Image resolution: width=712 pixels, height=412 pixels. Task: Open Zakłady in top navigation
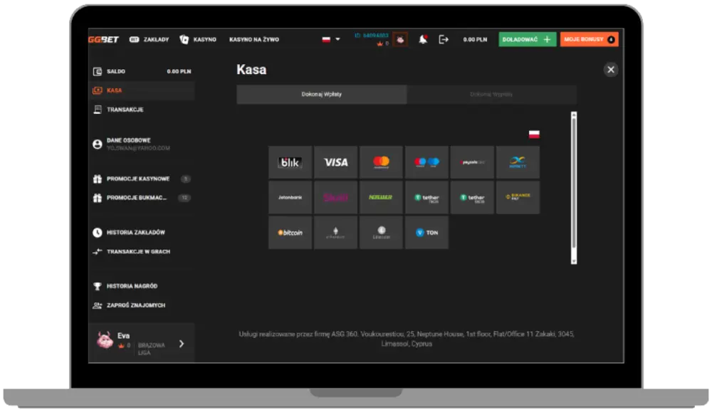(x=149, y=39)
